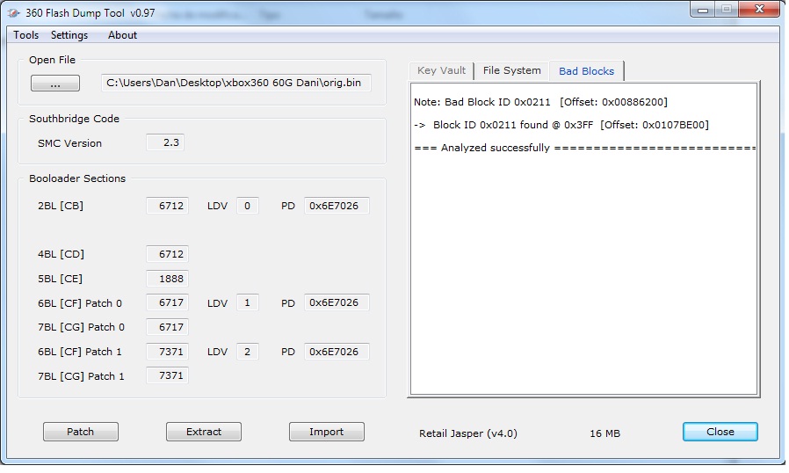This screenshot has height=473, width=789.
Task: Click the Extract button
Action: [x=204, y=432]
